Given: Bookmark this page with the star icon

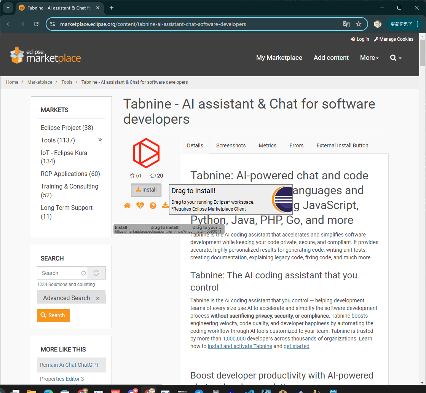Looking at the screenshot, I should pyautogui.click(x=359, y=24).
